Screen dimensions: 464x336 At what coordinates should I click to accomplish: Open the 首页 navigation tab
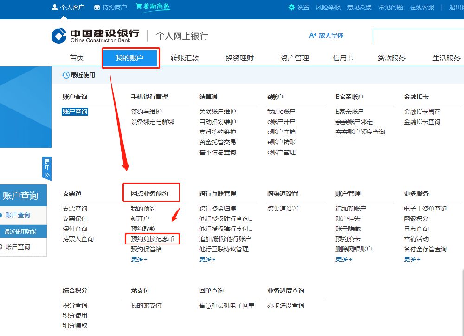coord(77,58)
